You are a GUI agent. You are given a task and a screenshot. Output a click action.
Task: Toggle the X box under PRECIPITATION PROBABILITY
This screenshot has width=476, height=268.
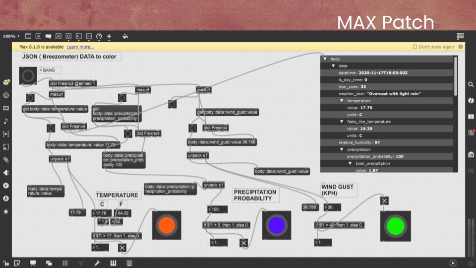243,243
